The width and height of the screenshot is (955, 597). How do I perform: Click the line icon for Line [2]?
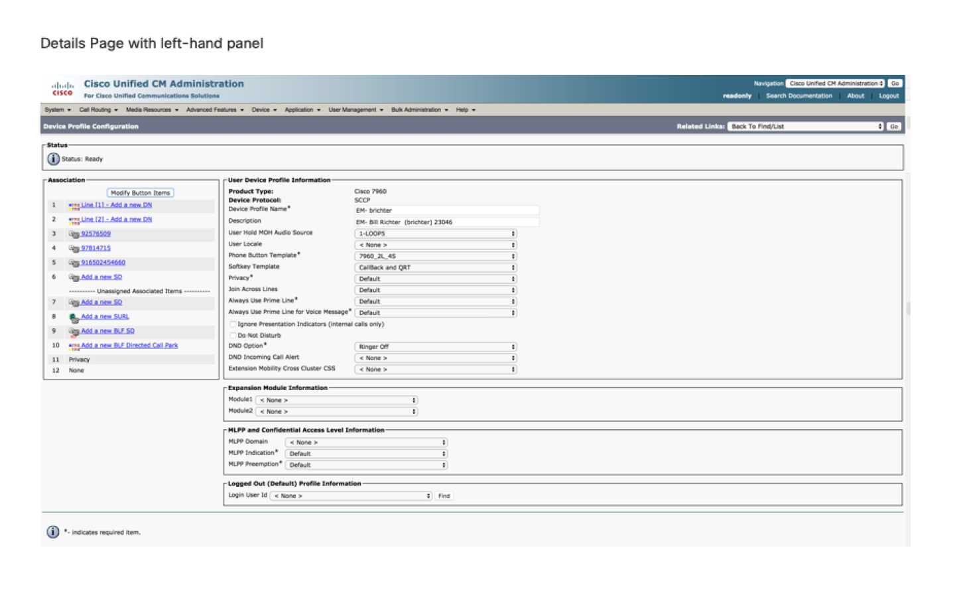[x=74, y=220]
